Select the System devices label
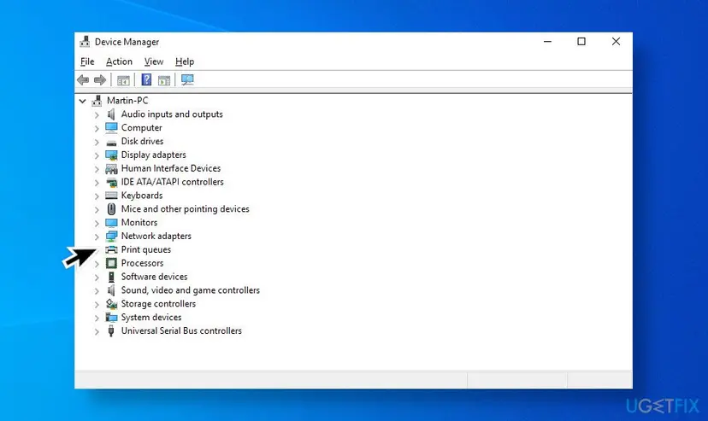Viewport: 708px width, 421px height. coord(151,318)
